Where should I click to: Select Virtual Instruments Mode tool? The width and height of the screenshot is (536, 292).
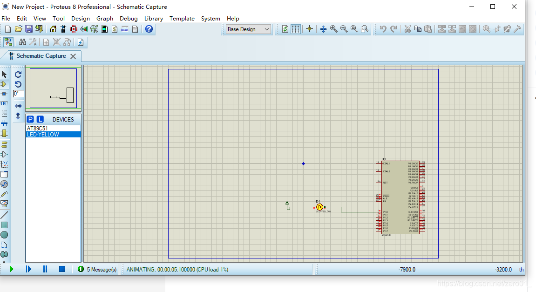pos(5,204)
